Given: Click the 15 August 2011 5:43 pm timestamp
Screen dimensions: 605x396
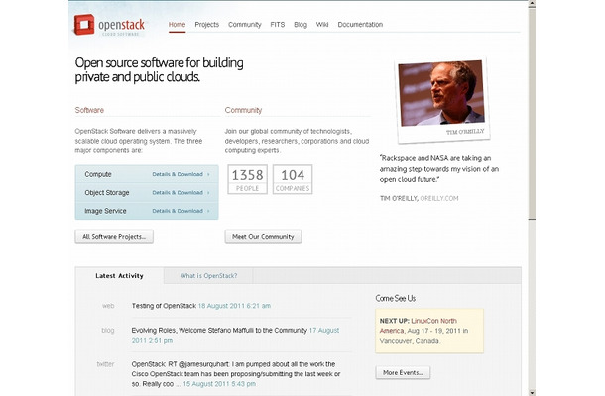Looking at the screenshot, I should [219, 384].
